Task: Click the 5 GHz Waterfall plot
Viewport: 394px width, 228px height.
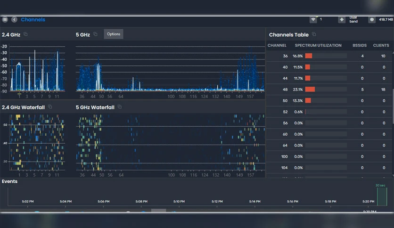Action: (170, 142)
